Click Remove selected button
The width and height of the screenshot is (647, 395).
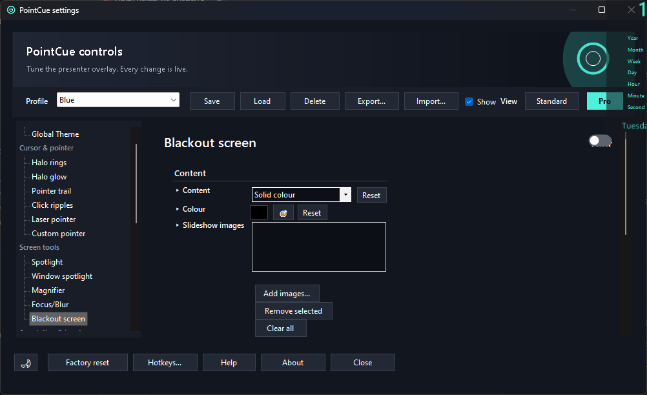[293, 311]
